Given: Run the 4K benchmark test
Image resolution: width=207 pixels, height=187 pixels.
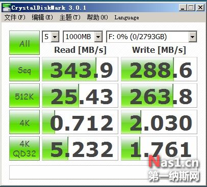Looking at the screenshot, I should (x=24, y=122).
